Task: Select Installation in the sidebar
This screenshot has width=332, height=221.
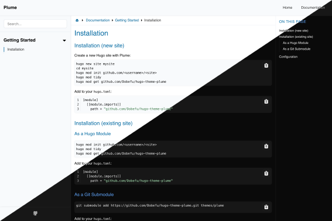Action: [x=16, y=49]
